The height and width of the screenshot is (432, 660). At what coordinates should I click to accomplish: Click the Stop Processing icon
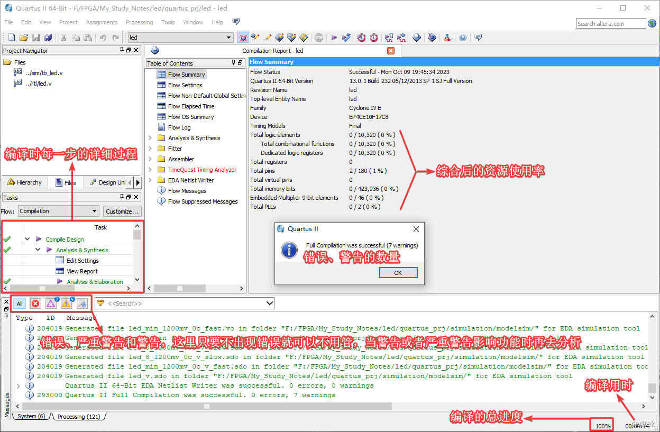click(319, 38)
